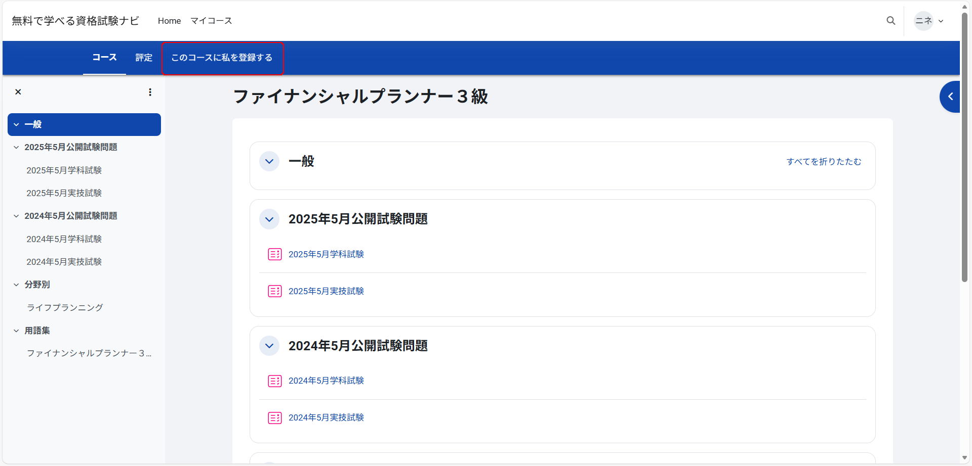Switch to the 評定 tab

pyautogui.click(x=144, y=58)
